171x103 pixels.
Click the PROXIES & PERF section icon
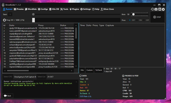pyautogui.click(x=123, y=76)
